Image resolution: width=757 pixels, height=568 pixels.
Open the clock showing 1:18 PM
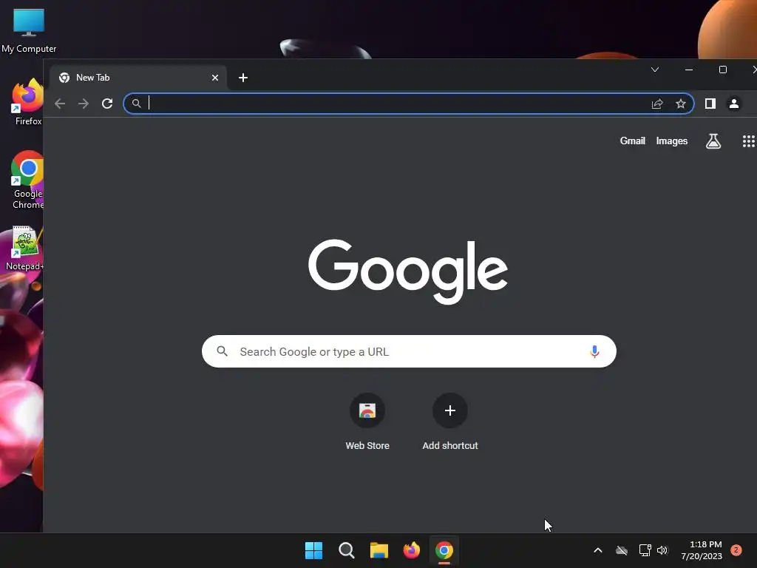(702, 550)
